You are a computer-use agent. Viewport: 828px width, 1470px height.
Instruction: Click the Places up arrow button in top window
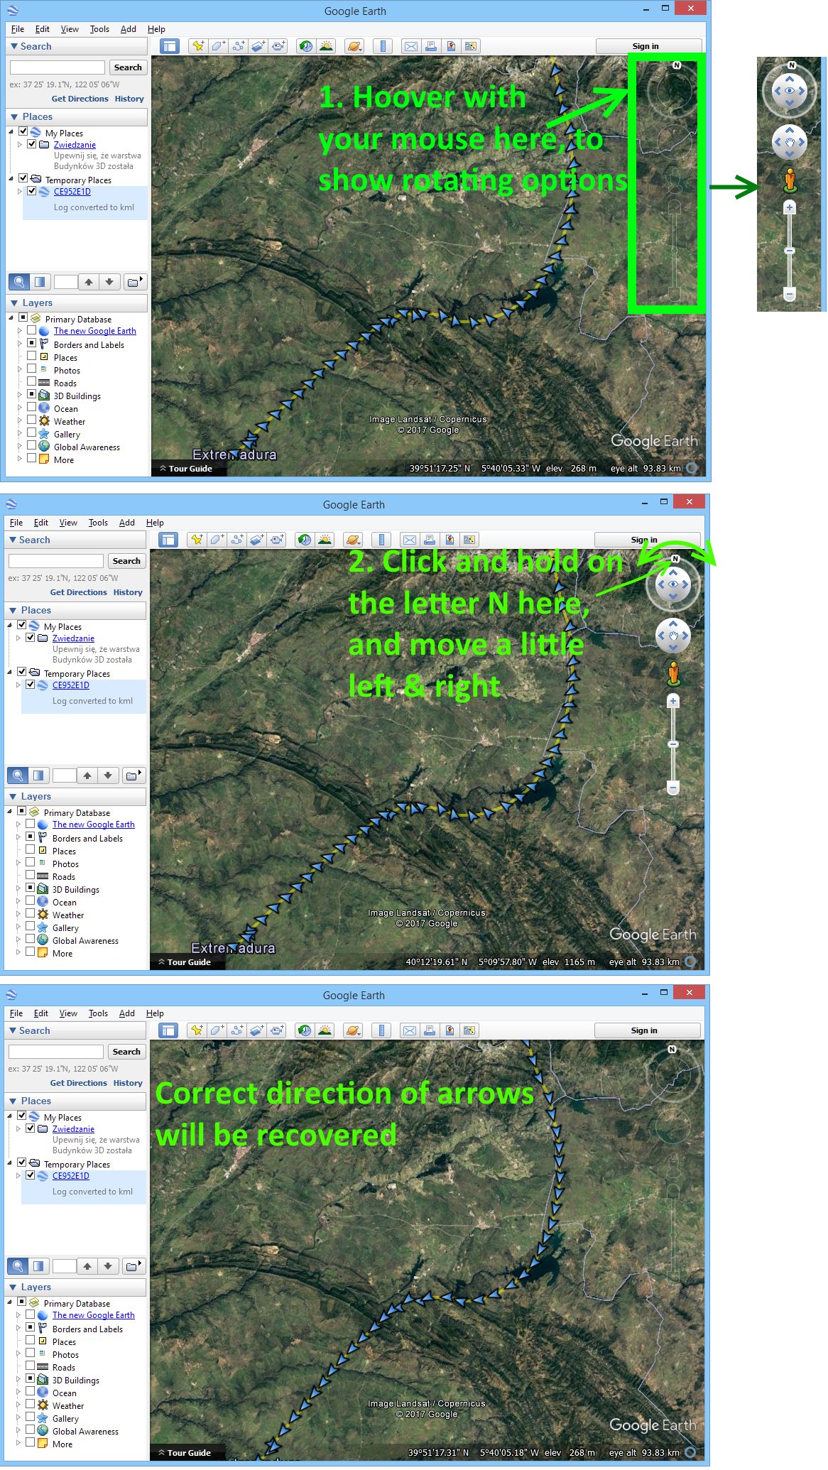click(x=88, y=282)
